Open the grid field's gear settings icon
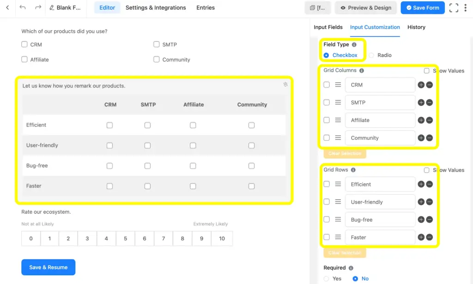This screenshot has height=284, width=473. click(x=285, y=85)
